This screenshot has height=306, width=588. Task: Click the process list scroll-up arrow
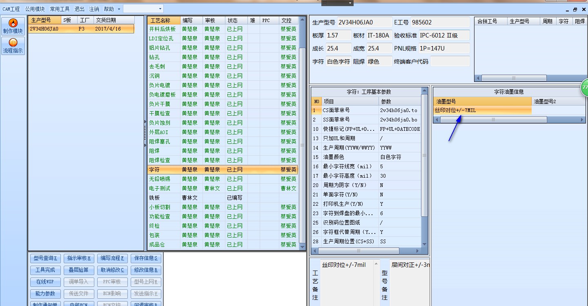click(302, 19)
